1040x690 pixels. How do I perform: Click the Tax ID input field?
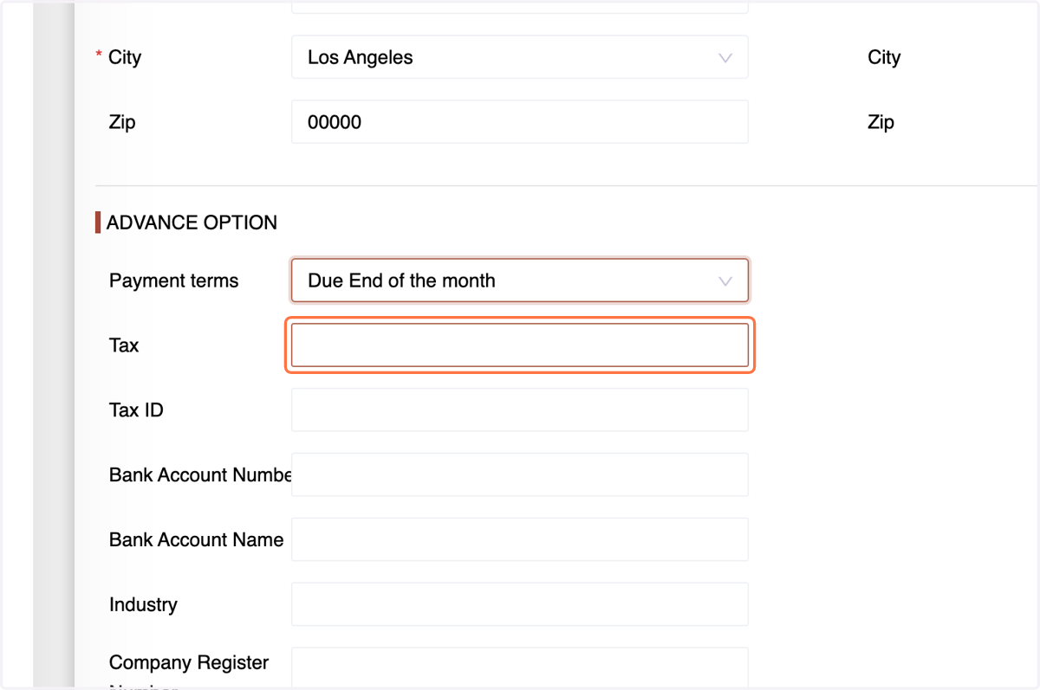pos(520,409)
